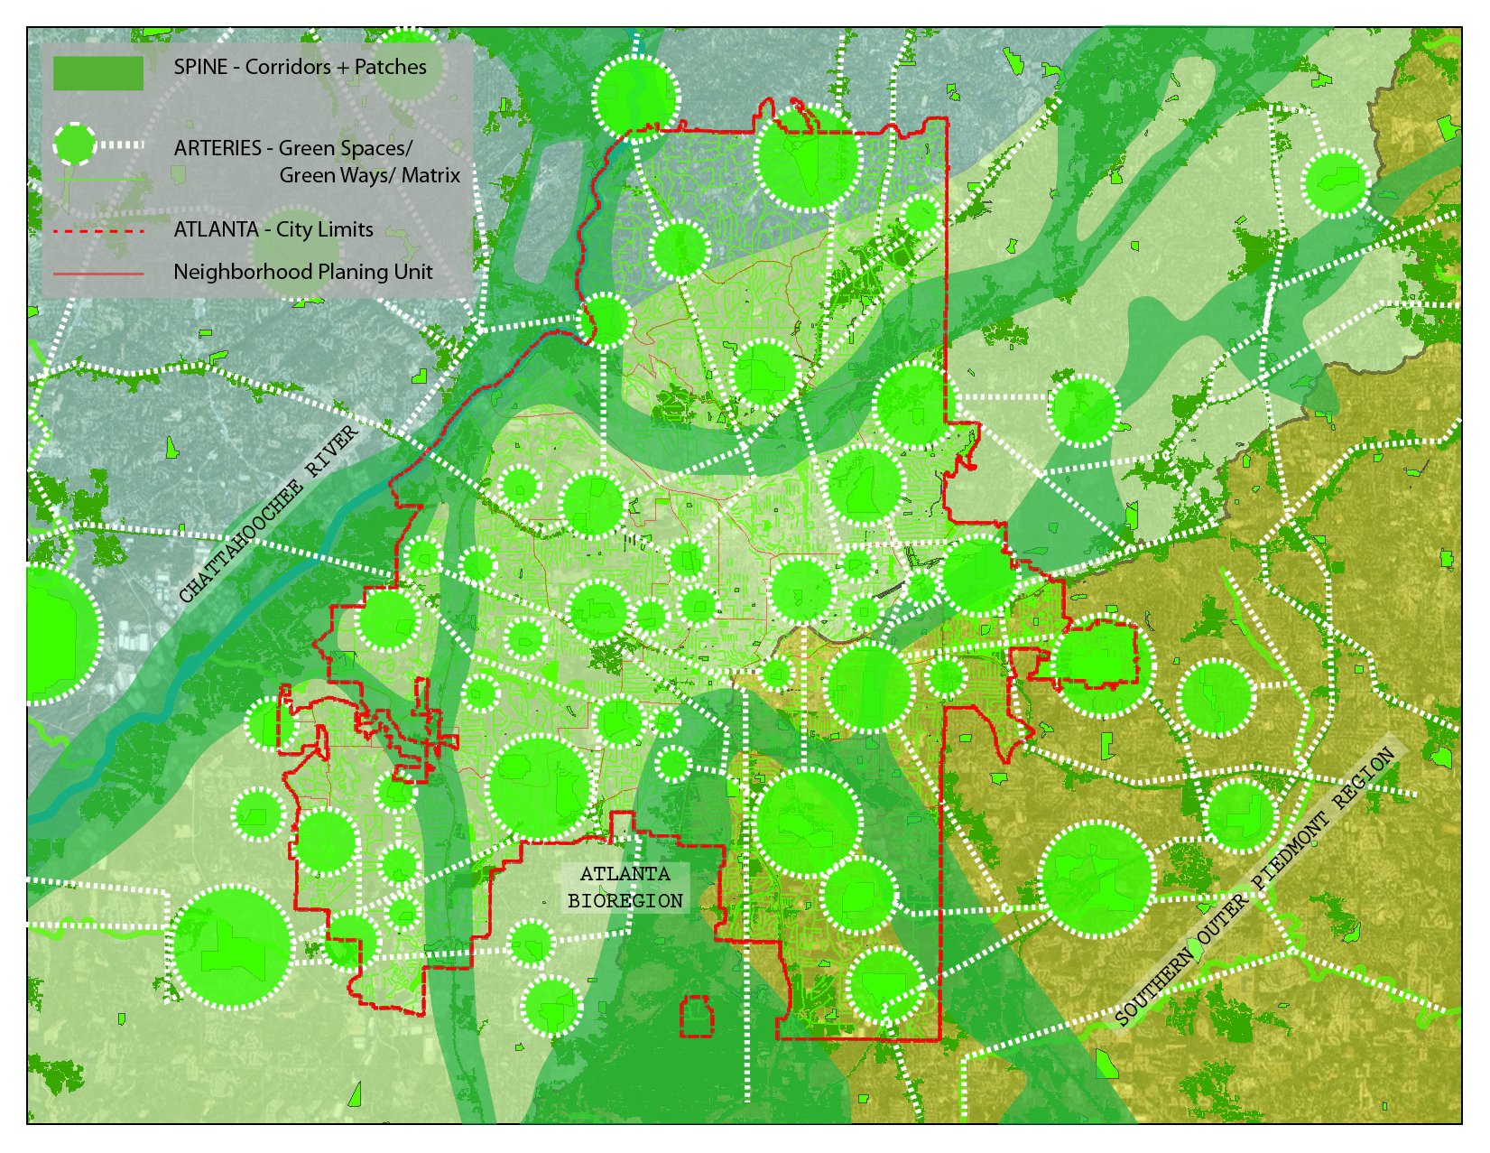Click the red dashed city limits legend line
1490x1153 pixels.
(x=98, y=231)
